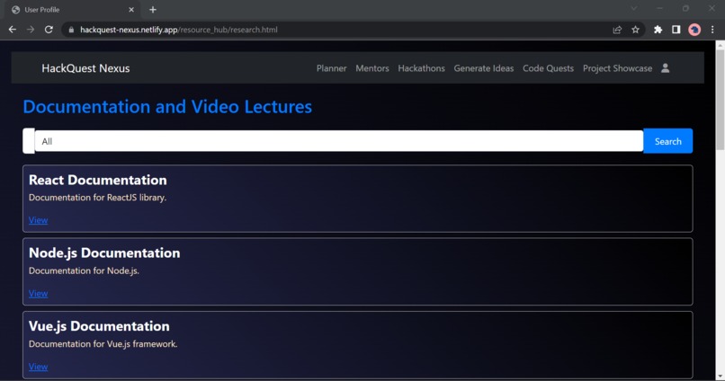The image size is (725, 381).
Task: Open tab search chevron in title bar
Action: coord(634,8)
